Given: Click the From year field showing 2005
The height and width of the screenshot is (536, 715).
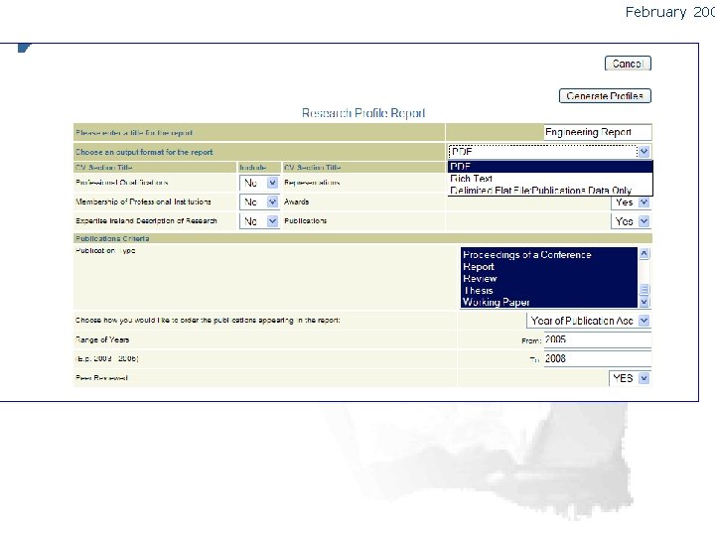Looking at the screenshot, I should pos(598,339).
